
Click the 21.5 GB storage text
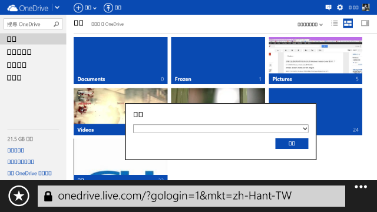tap(20, 139)
